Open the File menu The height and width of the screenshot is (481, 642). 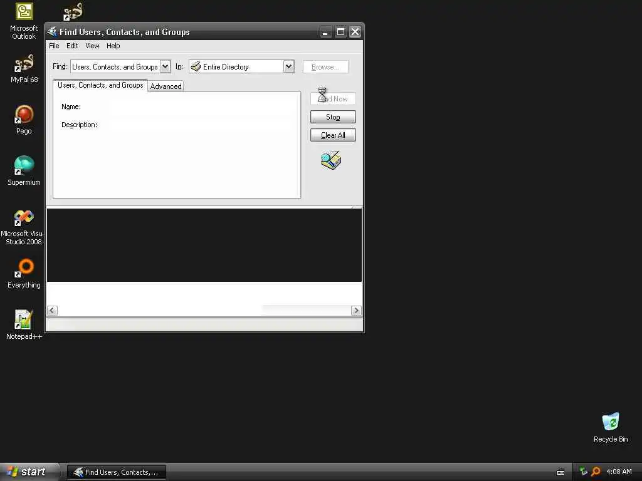point(54,46)
